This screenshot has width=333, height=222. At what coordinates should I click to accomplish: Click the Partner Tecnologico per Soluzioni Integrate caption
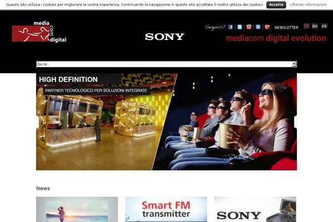tap(96, 90)
